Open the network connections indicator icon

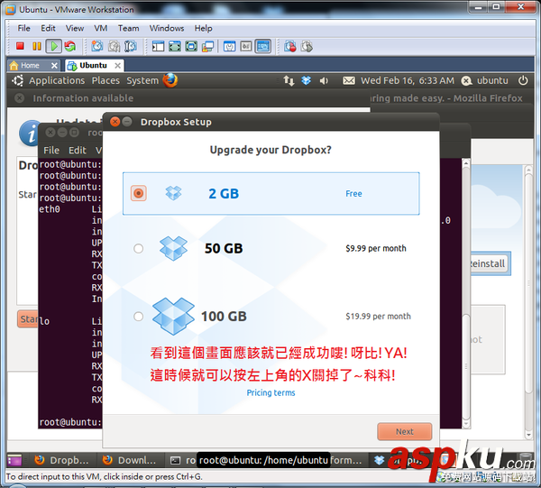click(x=289, y=81)
